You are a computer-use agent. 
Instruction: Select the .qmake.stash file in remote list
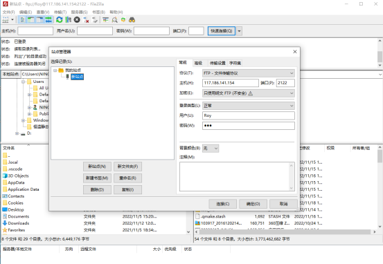click(213, 216)
